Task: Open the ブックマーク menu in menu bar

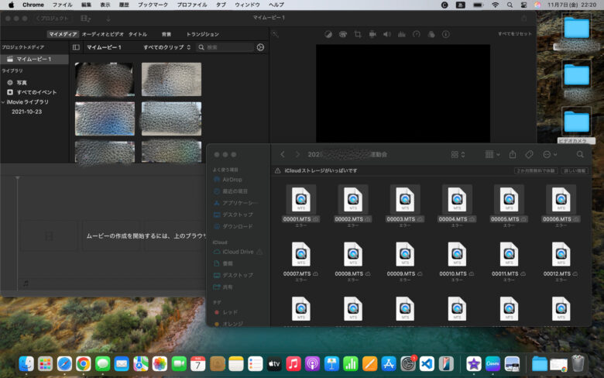Action: 151,5
